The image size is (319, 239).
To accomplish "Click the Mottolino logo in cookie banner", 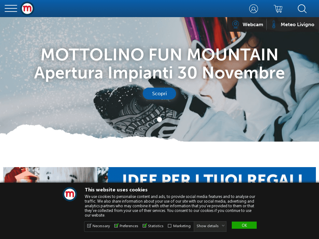I will click(70, 194).
